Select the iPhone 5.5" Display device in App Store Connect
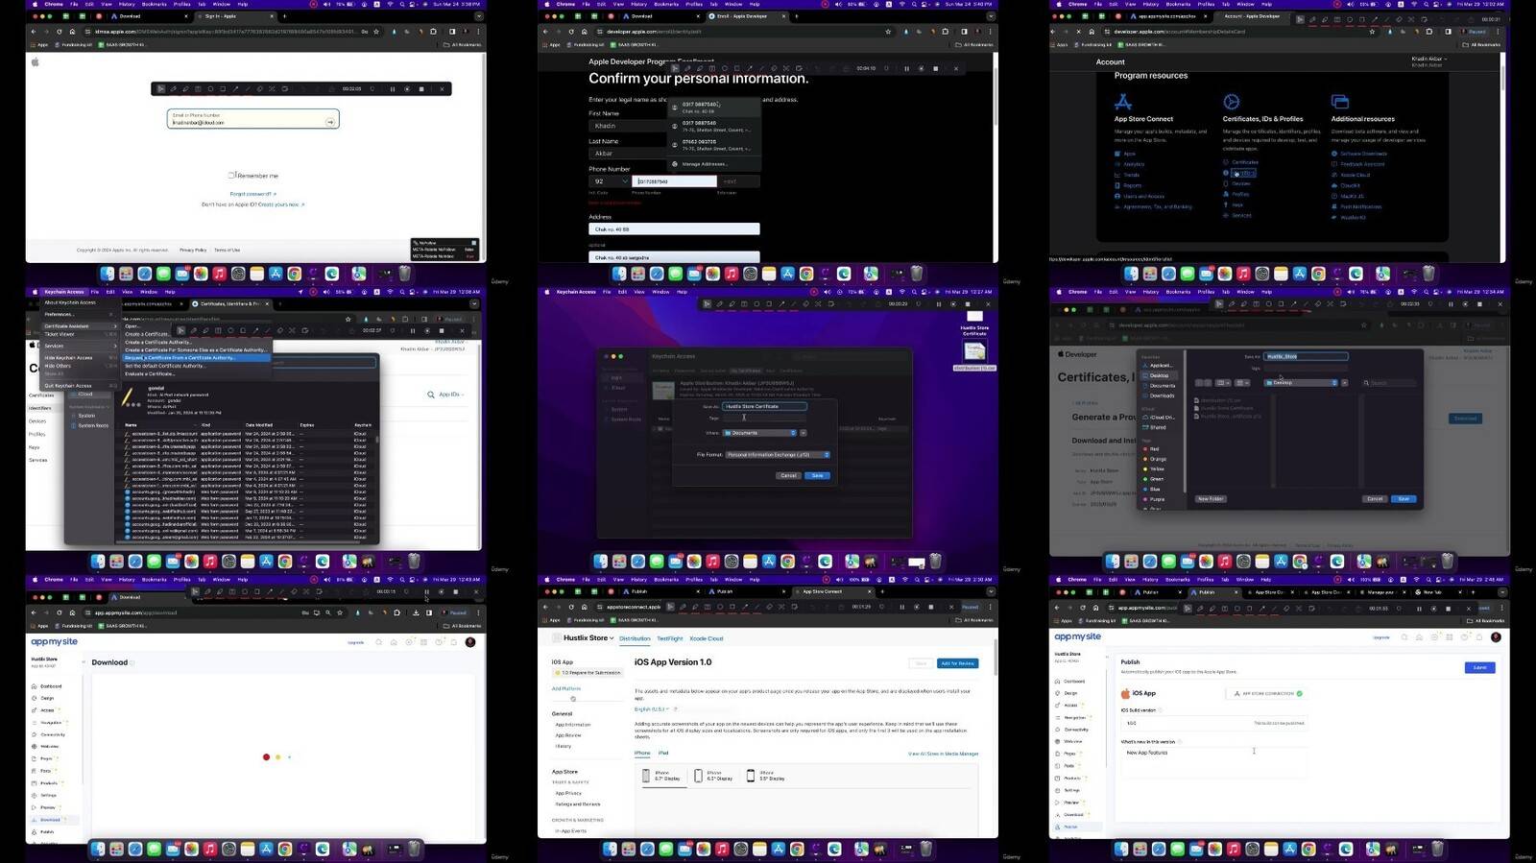This screenshot has height=863, width=1536. pyautogui.click(x=766, y=776)
